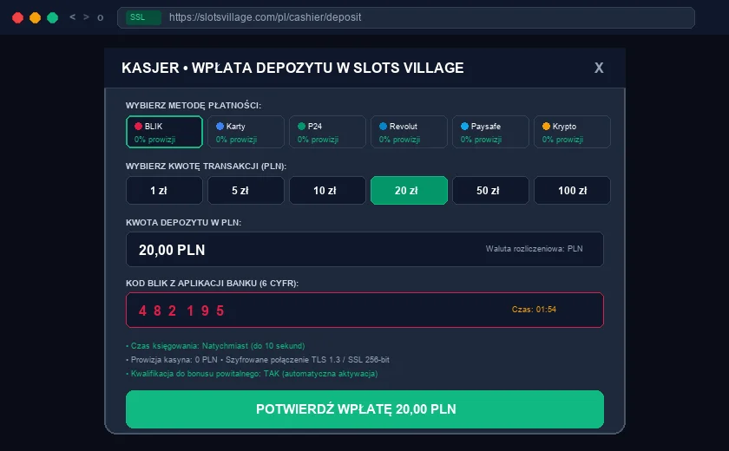Select Paysafe payment method
The width and height of the screenshot is (729, 451).
coord(490,132)
